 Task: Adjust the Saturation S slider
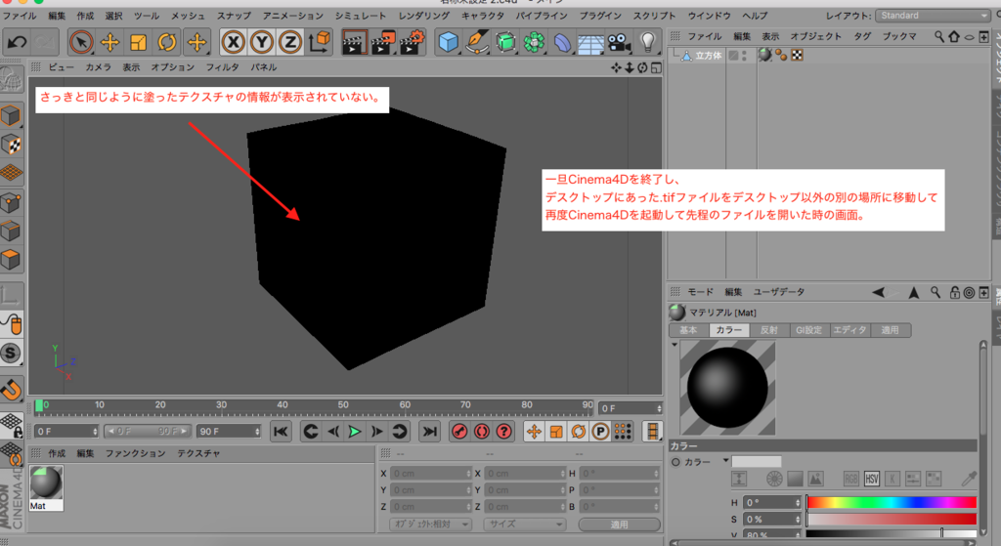[x=892, y=520]
